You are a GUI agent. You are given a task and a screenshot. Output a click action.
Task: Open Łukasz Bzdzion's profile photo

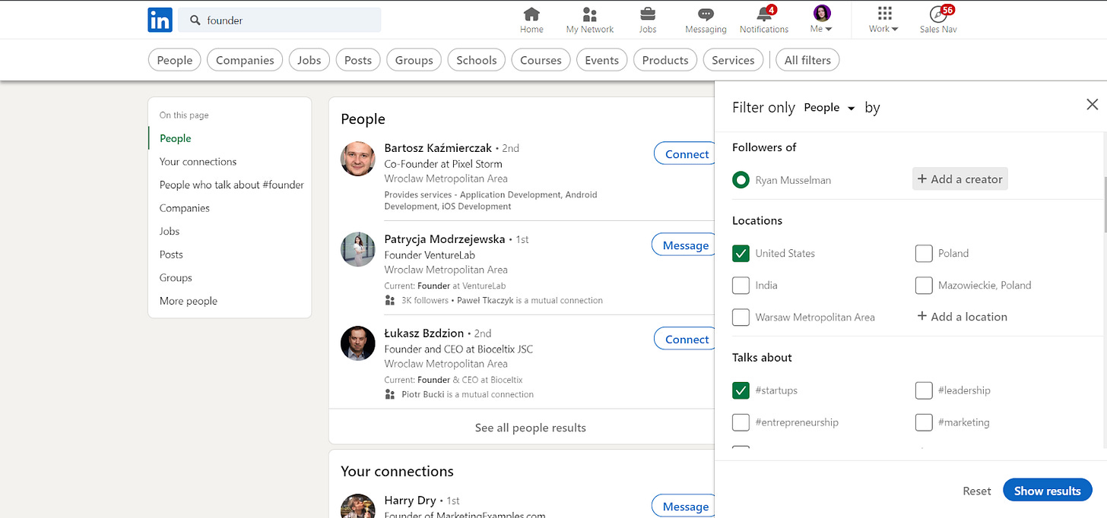pos(357,343)
